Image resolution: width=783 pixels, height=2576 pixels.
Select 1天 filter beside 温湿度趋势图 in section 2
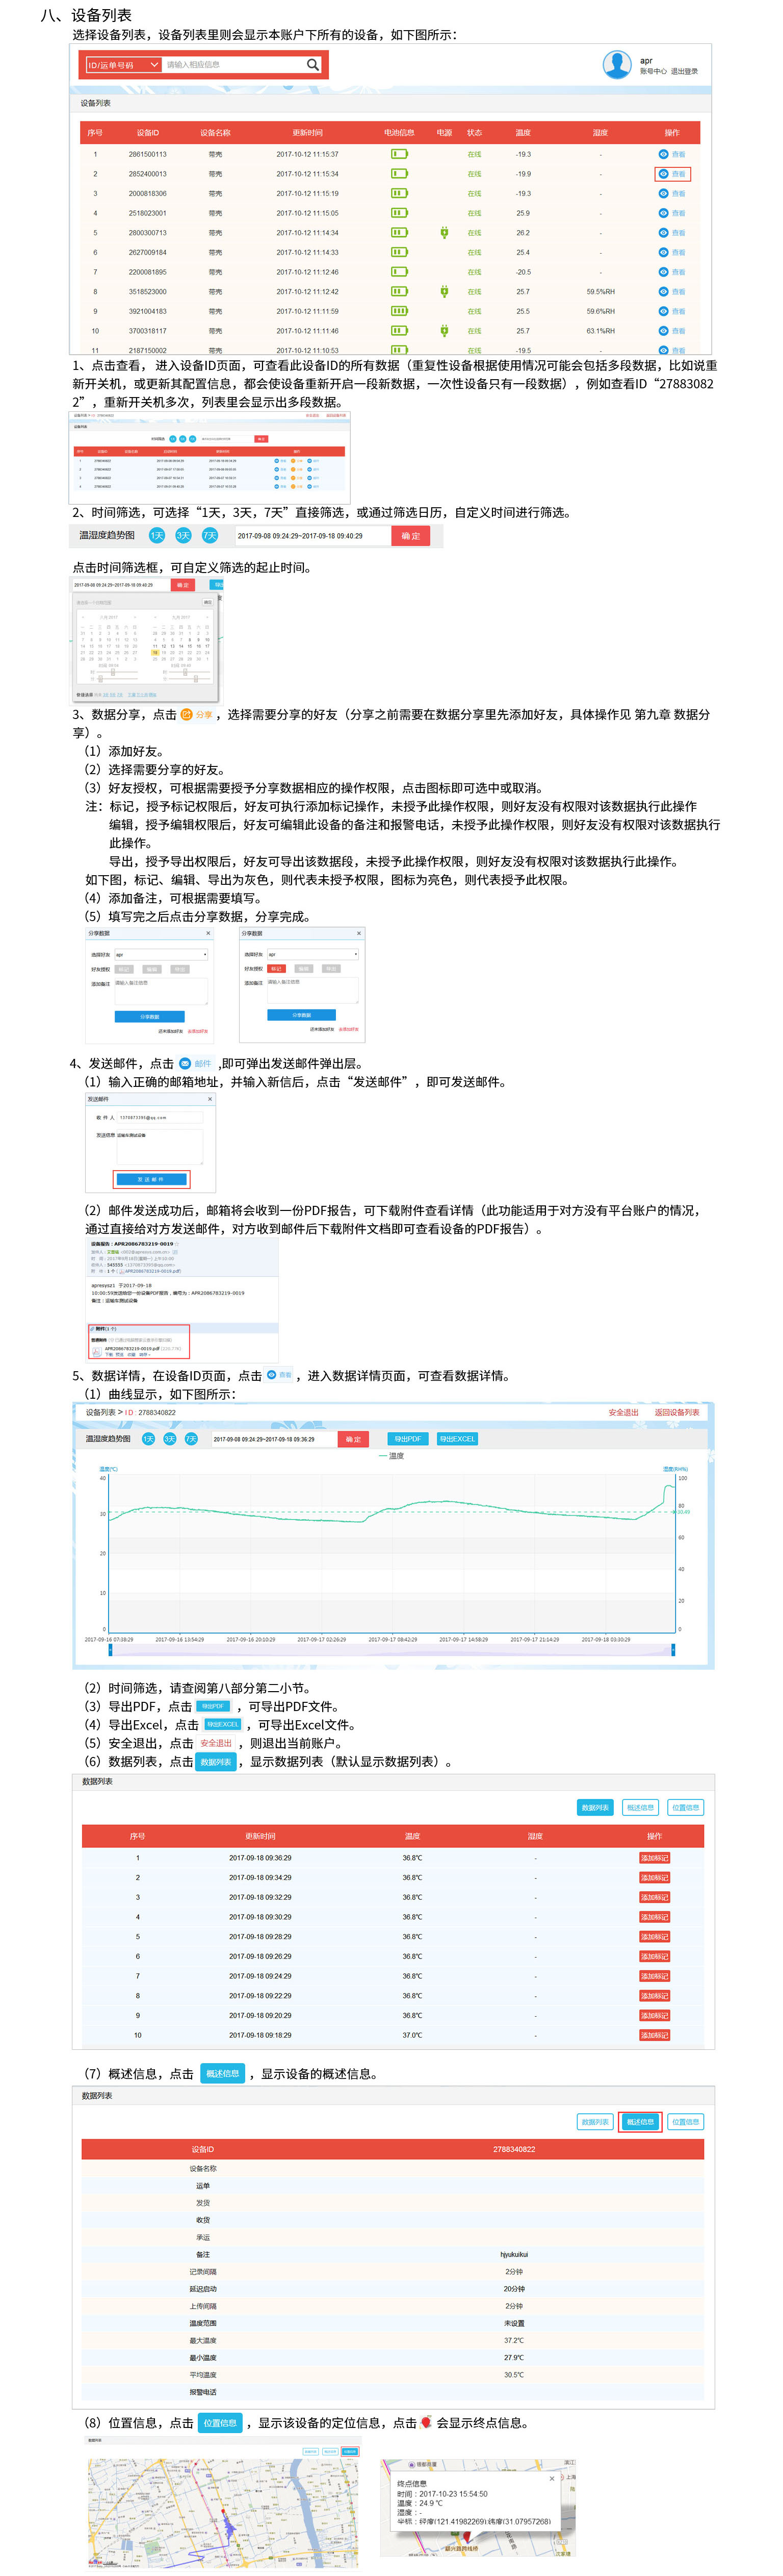pyautogui.click(x=157, y=536)
